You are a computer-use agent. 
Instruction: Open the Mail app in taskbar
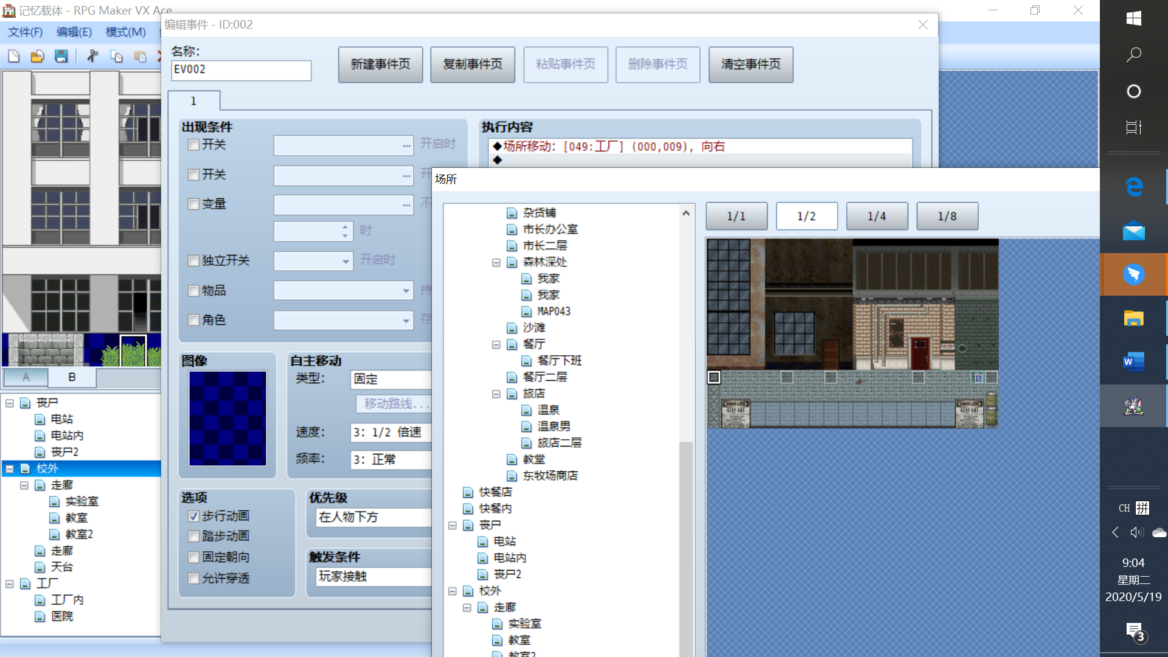(x=1133, y=231)
